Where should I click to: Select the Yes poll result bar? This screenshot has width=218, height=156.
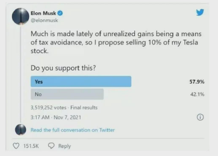click(81, 81)
